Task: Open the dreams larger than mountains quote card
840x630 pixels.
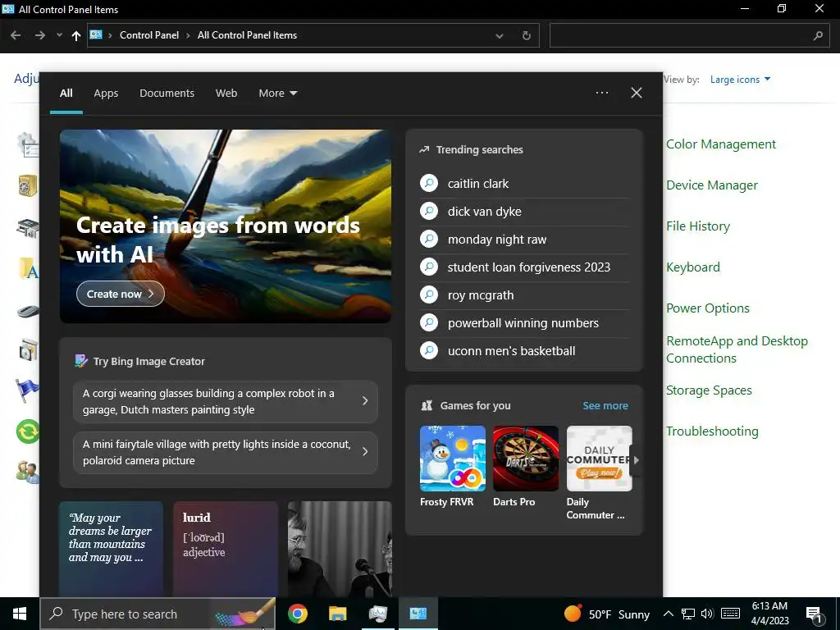Action: 111,549
